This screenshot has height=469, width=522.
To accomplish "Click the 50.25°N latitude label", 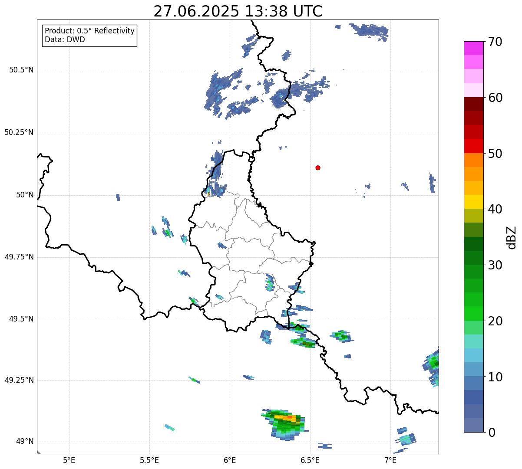I will click(19, 132).
